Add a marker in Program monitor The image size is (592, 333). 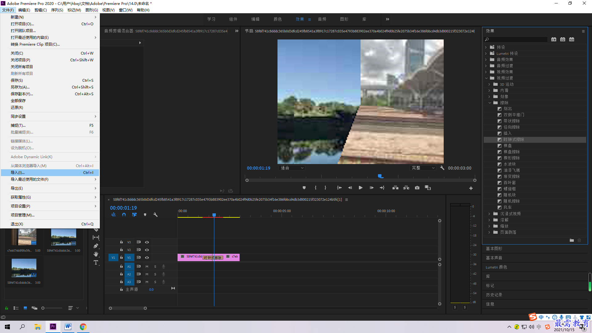[304, 188]
